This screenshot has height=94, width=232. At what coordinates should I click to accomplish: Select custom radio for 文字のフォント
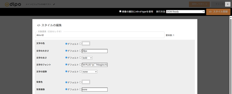click(80, 65)
